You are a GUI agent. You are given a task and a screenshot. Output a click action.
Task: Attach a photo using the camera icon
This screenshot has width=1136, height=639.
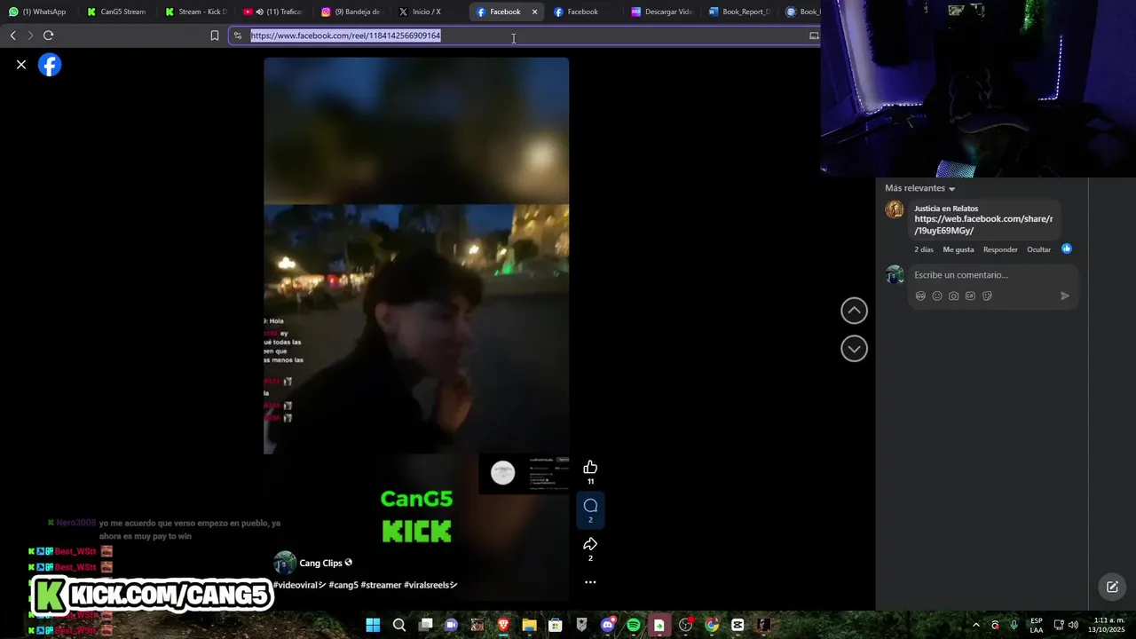coord(954,296)
